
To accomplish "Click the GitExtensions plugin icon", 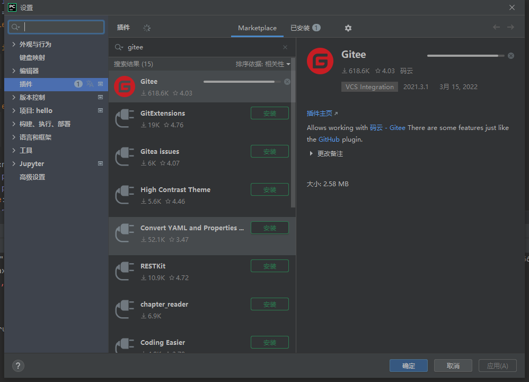I will [125, 118].
